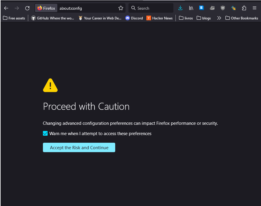Screen dimensions: 261x206
Task: Click the pencil extension icon in the toolbar
Action: pos(233,8)
